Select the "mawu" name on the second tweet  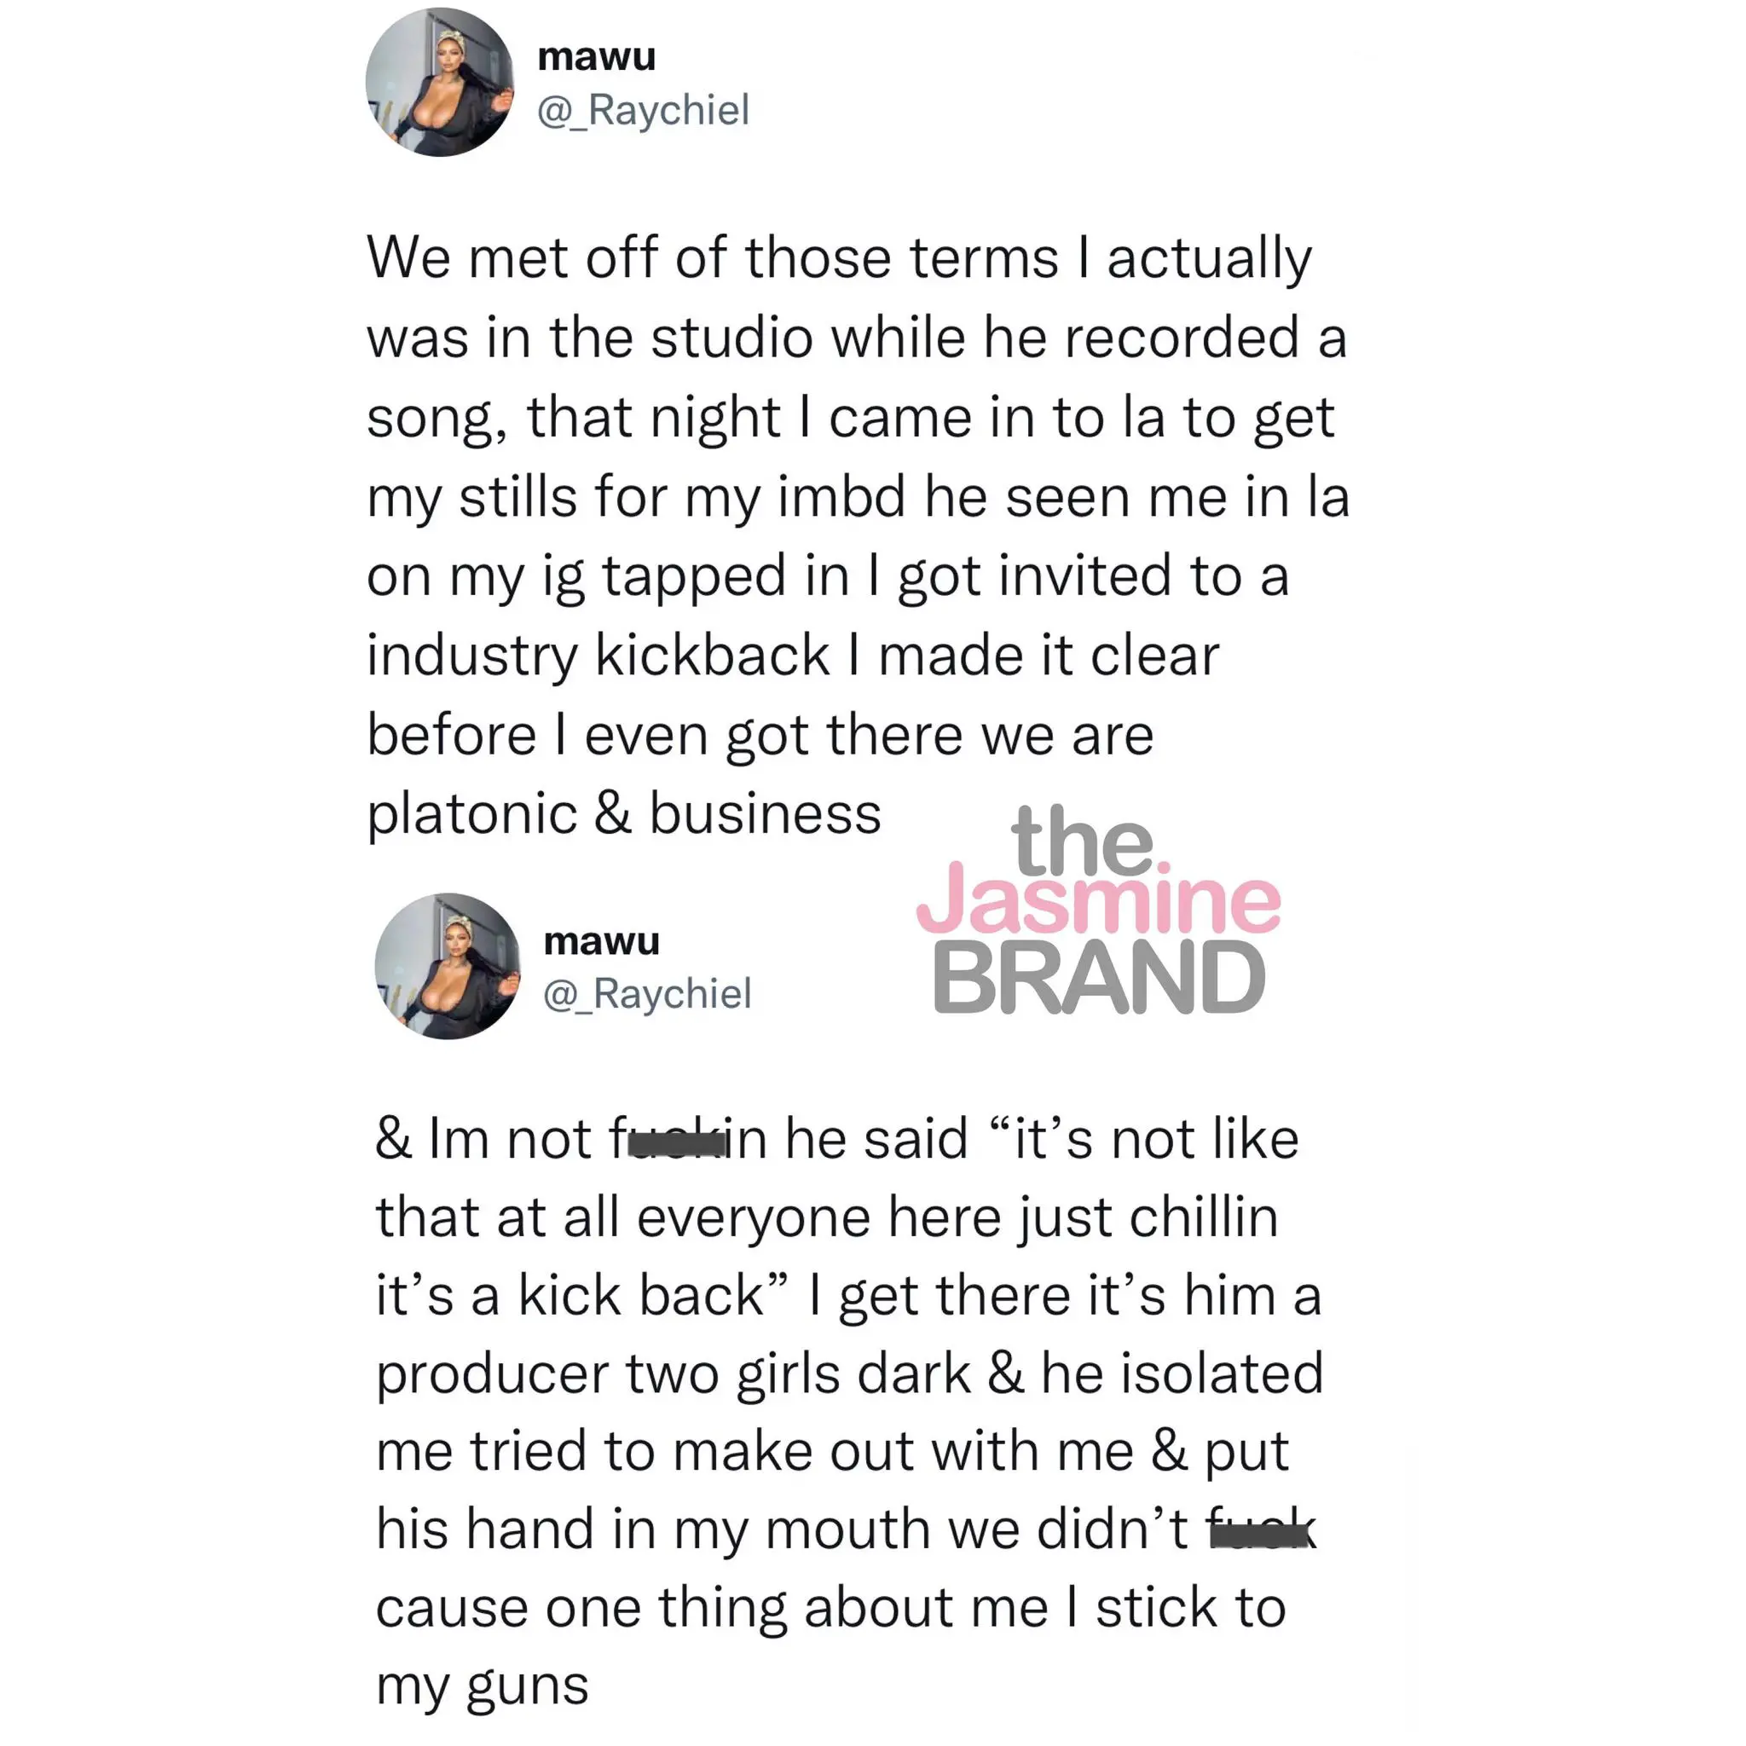point(602,941)
